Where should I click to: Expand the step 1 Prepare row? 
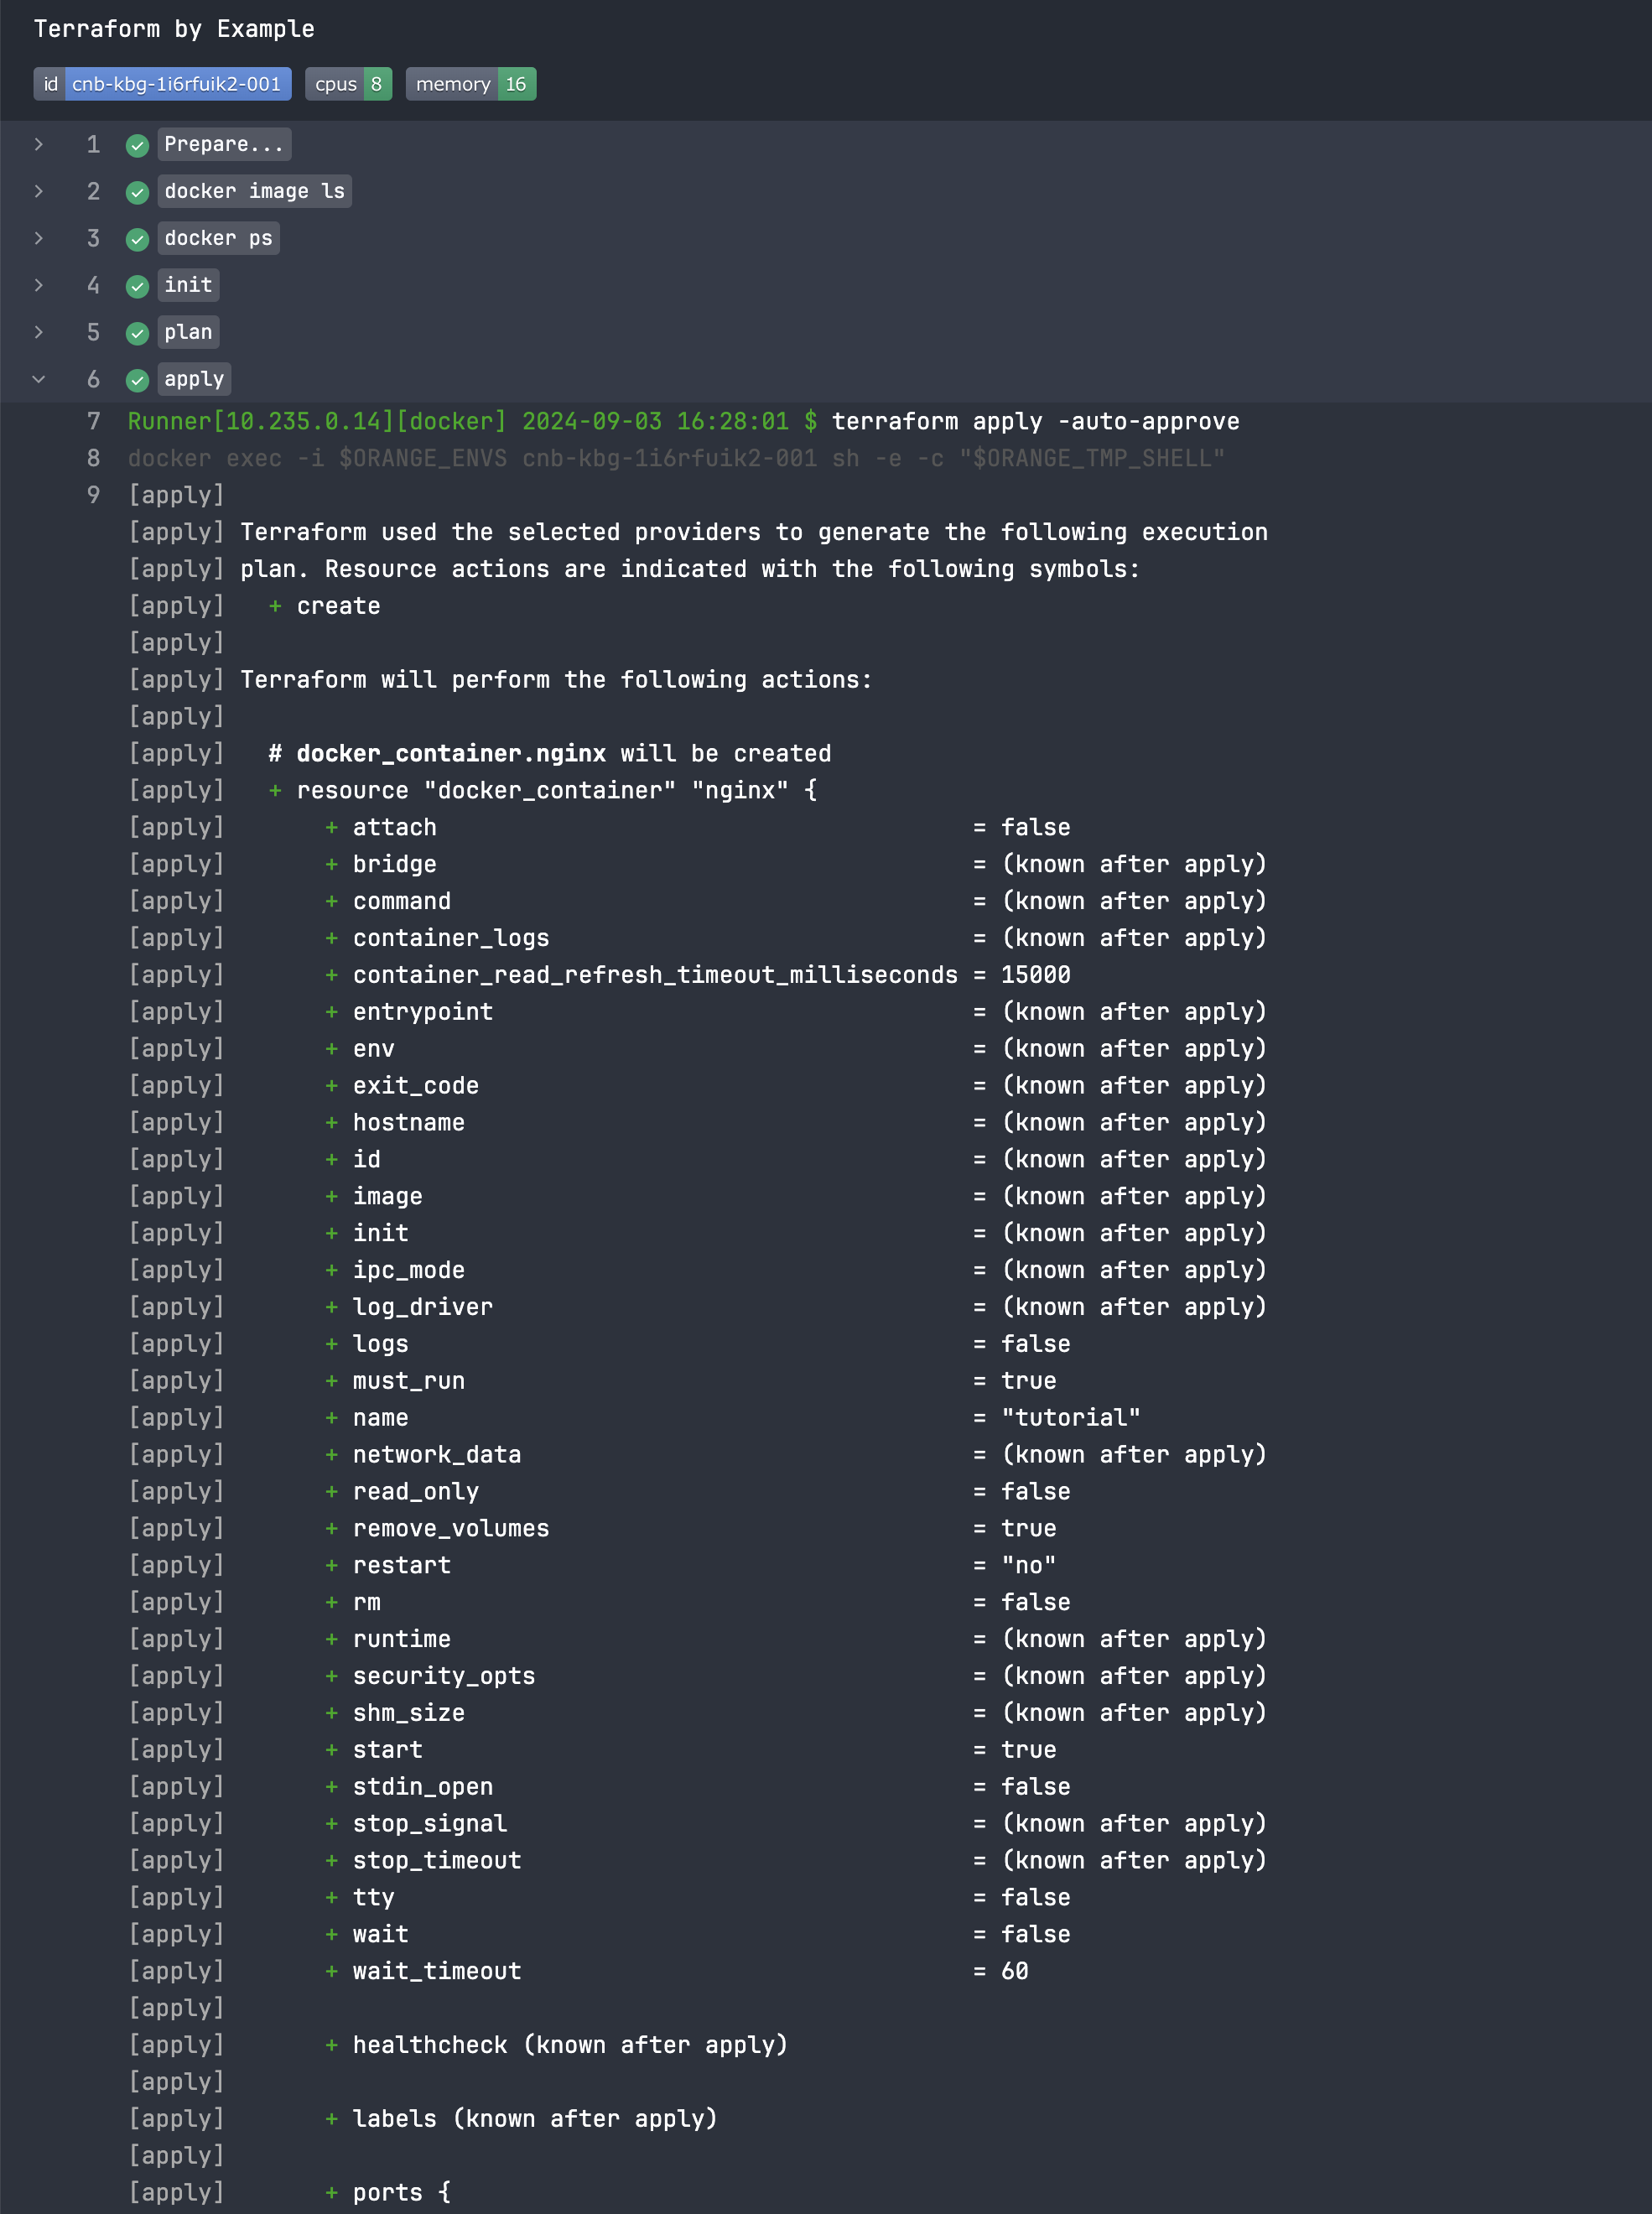click(x=39, y=144)
